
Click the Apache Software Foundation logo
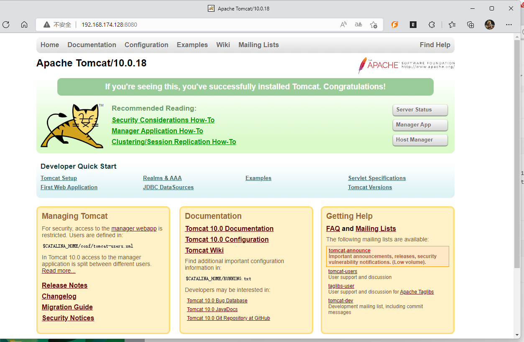(x=406, y=66)
